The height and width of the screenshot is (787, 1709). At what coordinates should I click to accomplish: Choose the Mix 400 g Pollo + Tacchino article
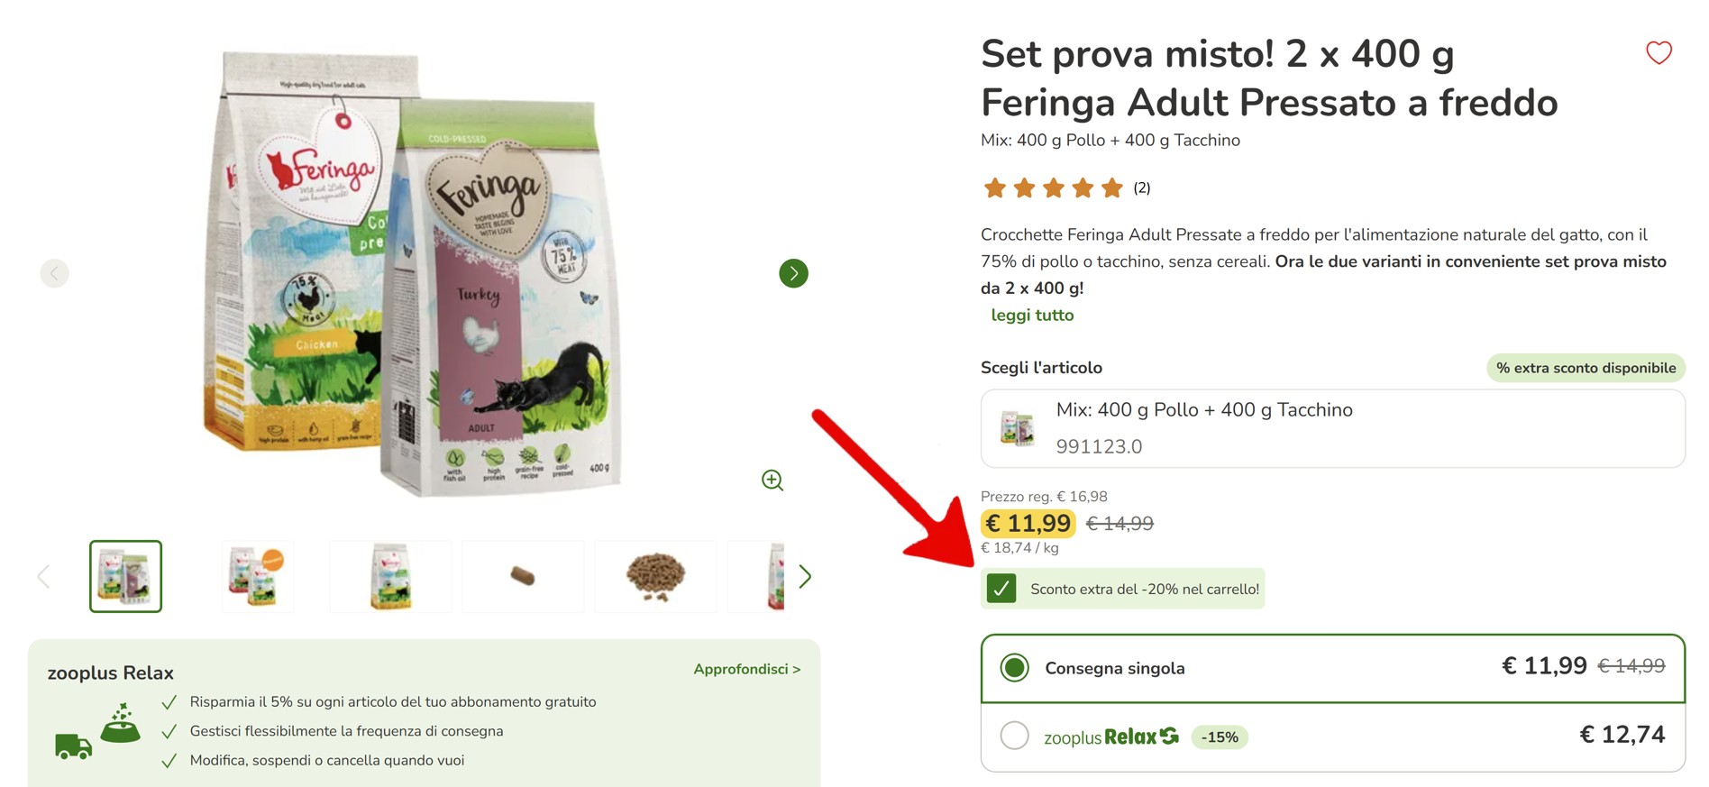1332,428
